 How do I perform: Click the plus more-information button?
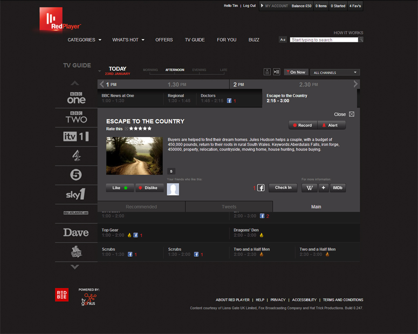point(323,188)
